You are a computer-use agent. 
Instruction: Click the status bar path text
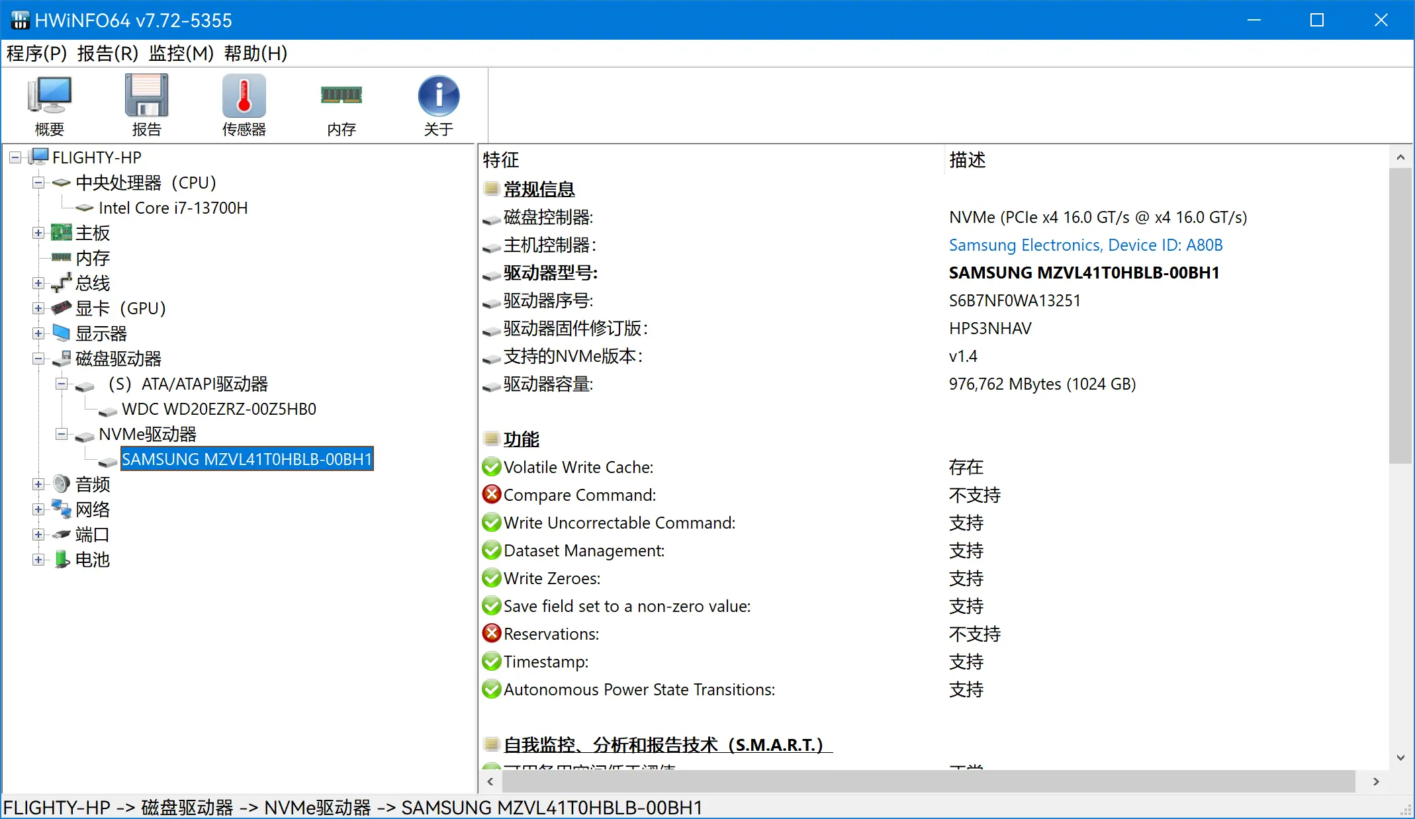tap(353, 807)
